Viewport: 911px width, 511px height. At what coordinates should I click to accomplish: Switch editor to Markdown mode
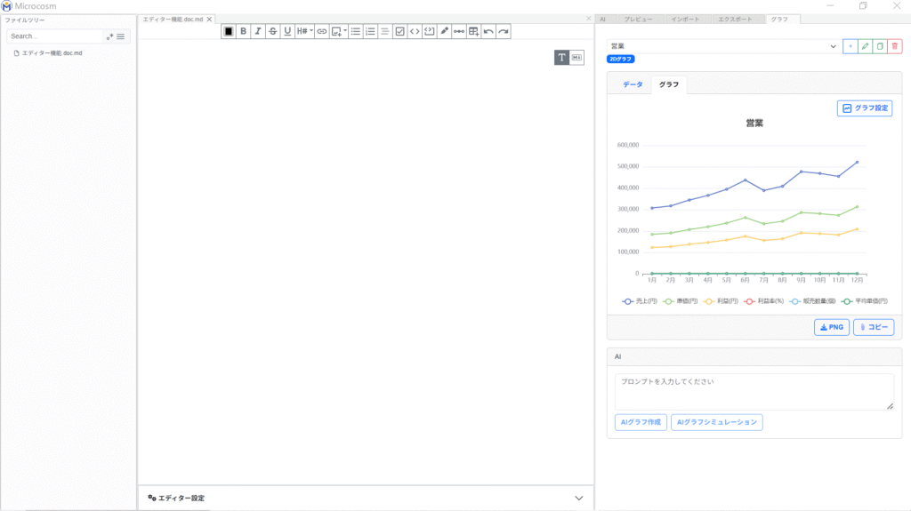[x=576, y=58]
